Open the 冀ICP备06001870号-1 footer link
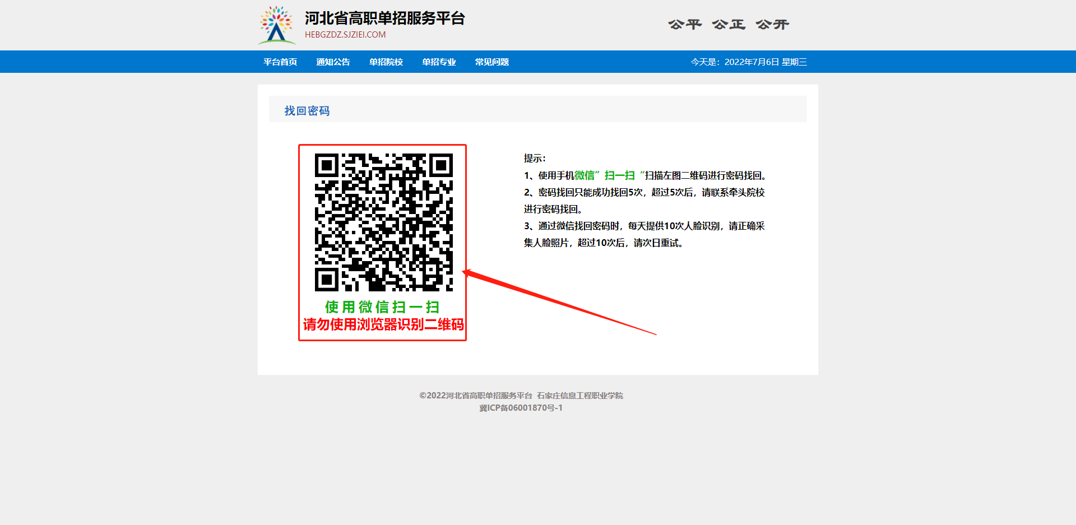The height and width of the screenshot is (525, 1076). [521, 408]
